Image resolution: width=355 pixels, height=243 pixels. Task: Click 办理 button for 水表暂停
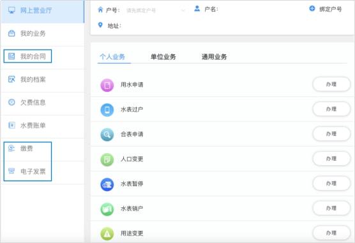331,183
